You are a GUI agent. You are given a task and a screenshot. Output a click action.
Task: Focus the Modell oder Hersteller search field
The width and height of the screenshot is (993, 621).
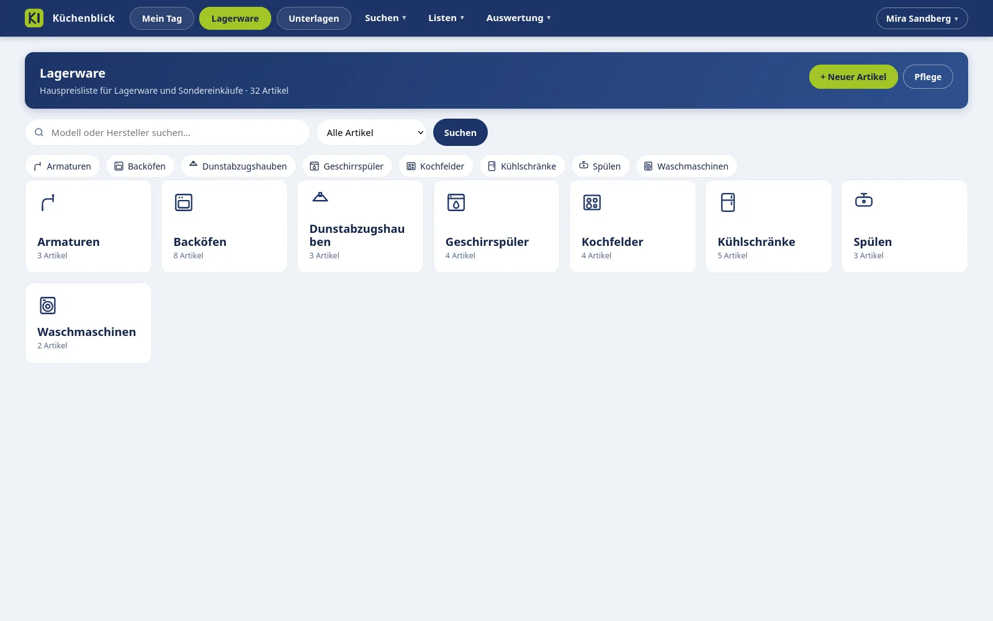point(168,132)
